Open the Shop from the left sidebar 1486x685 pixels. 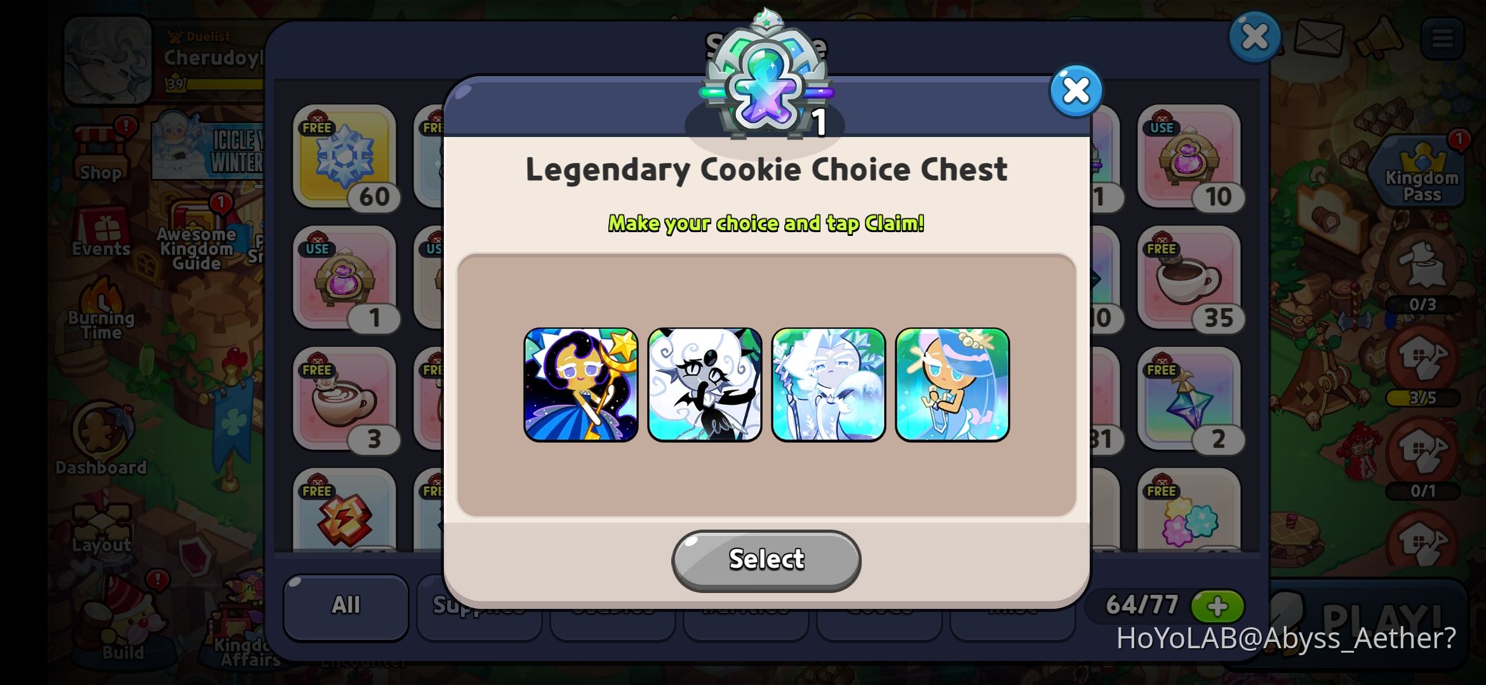click(102, 152)
